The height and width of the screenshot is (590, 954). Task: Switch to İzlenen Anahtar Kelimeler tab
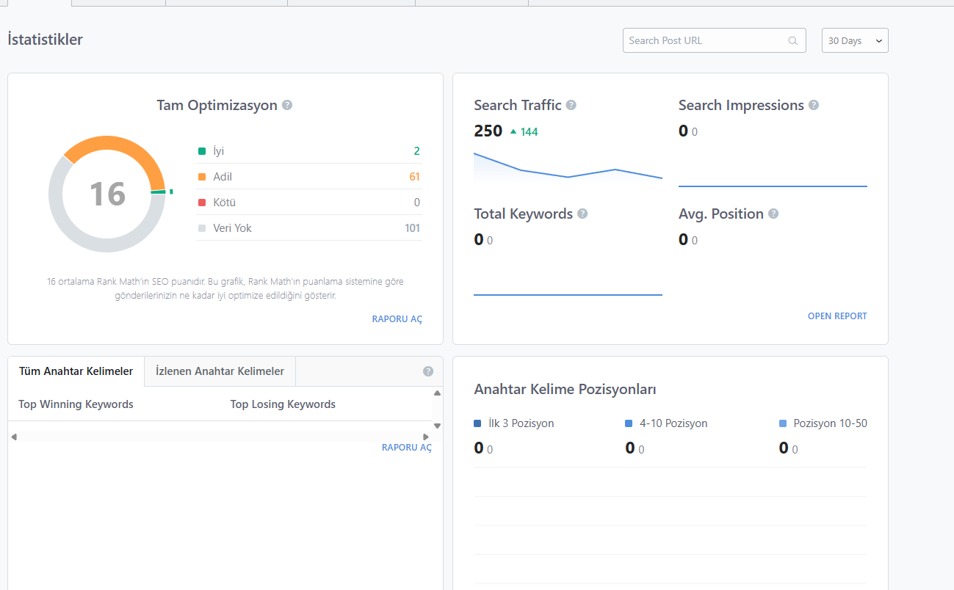pos(220,371)
